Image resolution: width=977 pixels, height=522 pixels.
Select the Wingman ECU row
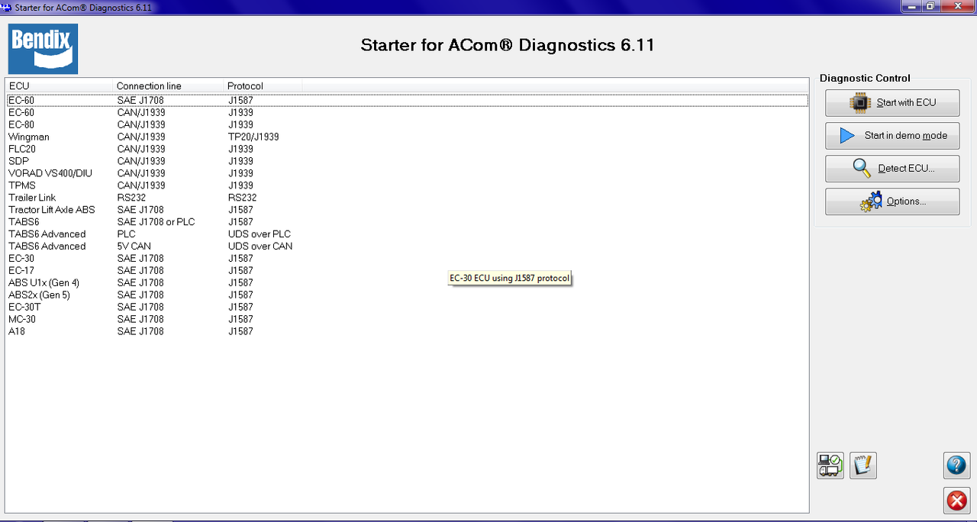coord(407,137)
